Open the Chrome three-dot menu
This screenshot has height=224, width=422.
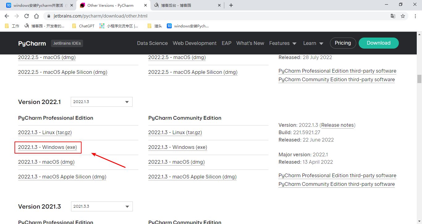pos(415,16)
